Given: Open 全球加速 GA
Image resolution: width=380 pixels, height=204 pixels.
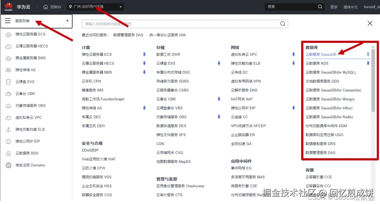Looking at the screenshot, I should [241, 144].
